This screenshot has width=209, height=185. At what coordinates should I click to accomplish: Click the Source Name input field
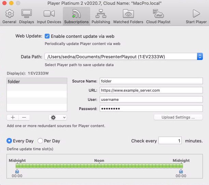151,81
